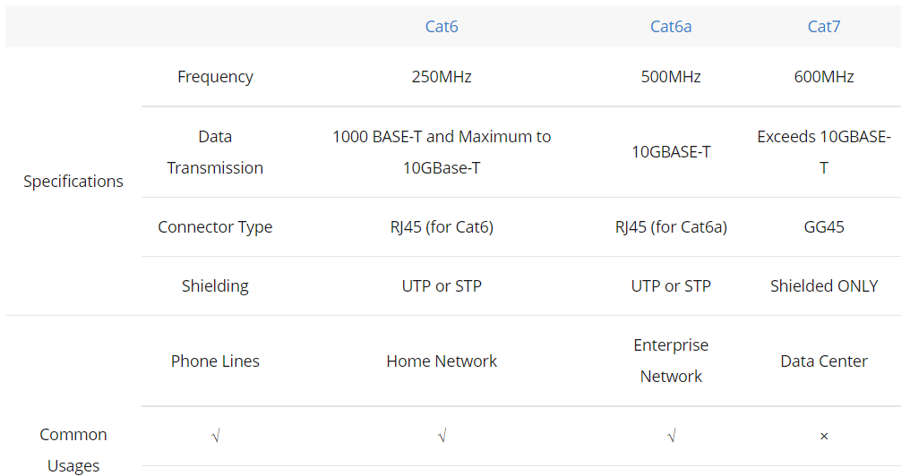This screenshot has height=476, width=910.
Task: Click the RJ45 (for Cat6) cell
Action: click(442, 226)
